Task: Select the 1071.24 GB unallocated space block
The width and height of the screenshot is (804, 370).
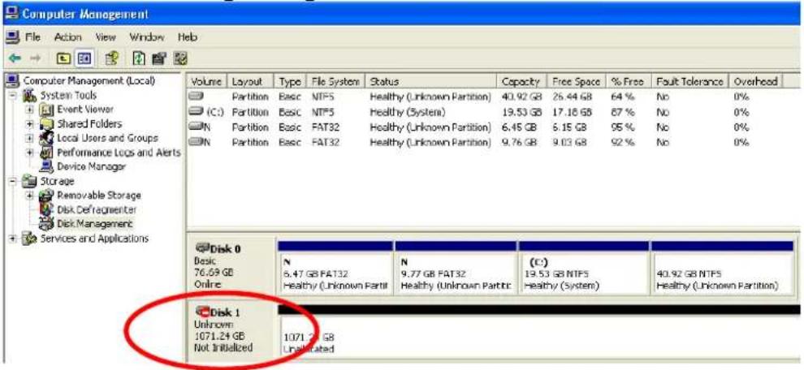Action: click(x=540, y=333)
